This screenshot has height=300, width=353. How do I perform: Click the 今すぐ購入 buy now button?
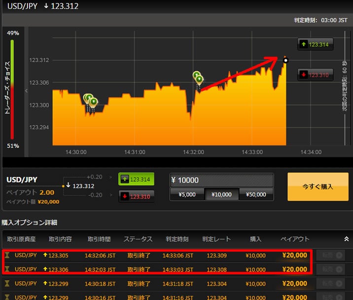[x=318, y=187]
